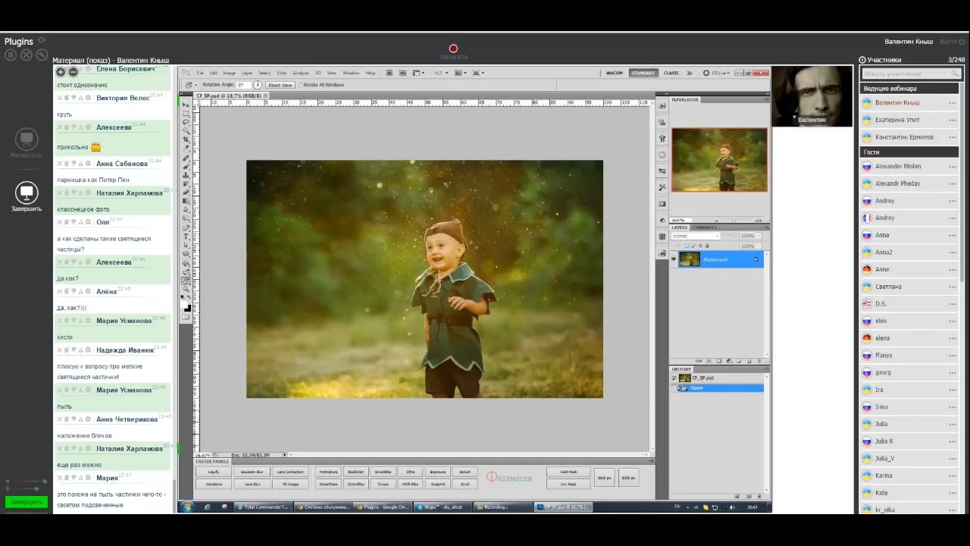This screenshot has width=970, height=546.
Task: Open the Filter menu
Action: pyautogui.click(x=282, y=73)
